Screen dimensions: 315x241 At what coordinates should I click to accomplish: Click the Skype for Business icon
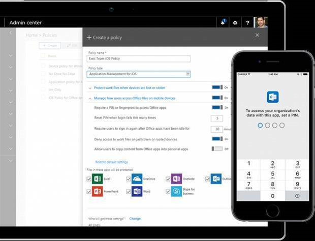point(176,191)
